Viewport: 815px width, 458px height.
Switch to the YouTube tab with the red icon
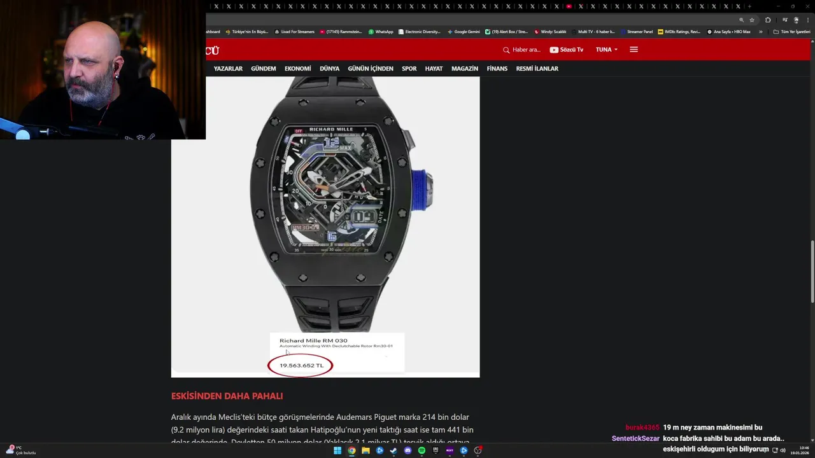[569, 6]
